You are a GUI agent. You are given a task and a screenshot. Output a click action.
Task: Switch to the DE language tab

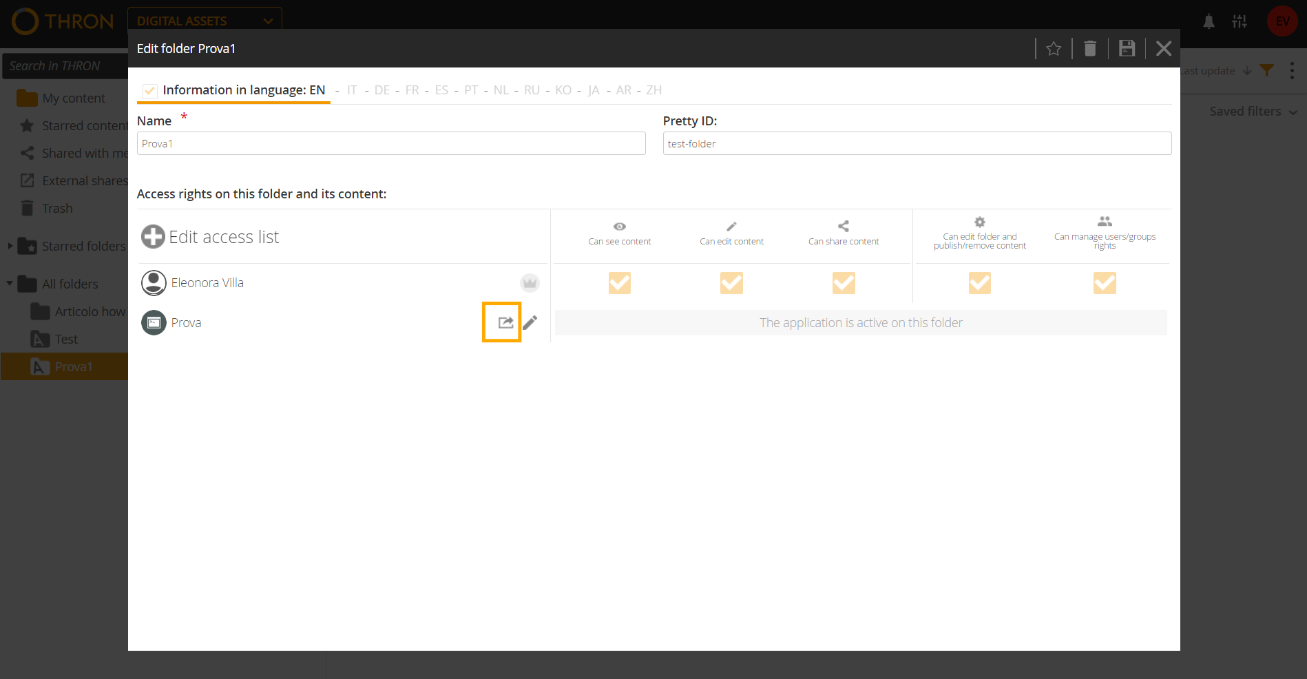382,90
